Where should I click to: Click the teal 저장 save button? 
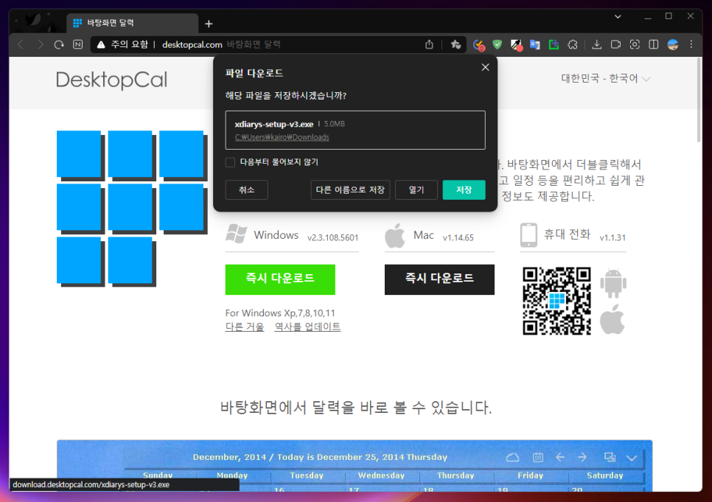pos(464,190)
